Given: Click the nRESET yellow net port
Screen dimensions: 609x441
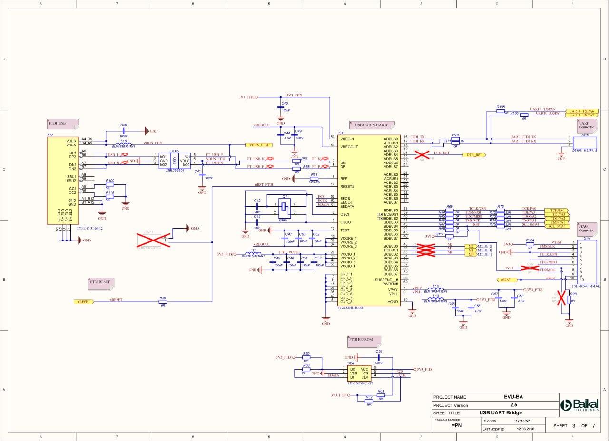Looking at the screenshot, I should pos(84,302).
